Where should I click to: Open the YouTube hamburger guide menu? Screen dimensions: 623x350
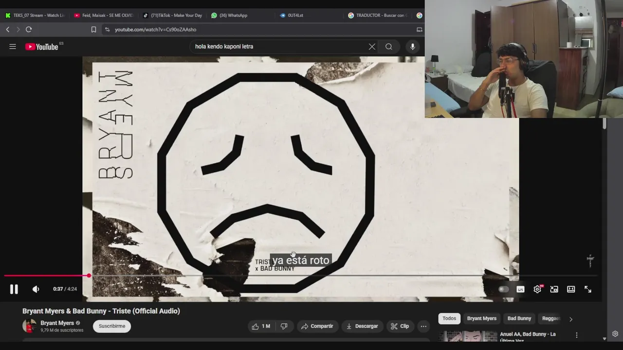13,47
